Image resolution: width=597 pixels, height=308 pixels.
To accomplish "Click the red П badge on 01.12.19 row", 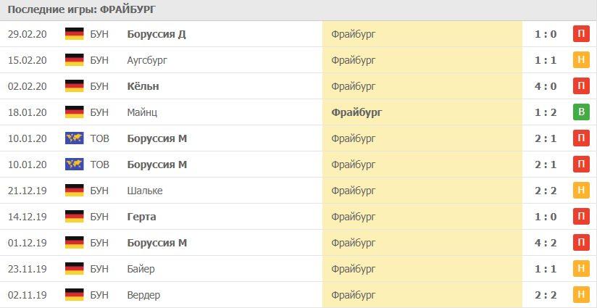I will pos(580,243).
